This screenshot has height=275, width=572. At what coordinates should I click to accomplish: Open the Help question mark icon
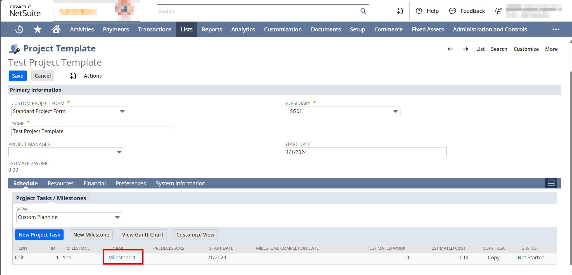419,11
